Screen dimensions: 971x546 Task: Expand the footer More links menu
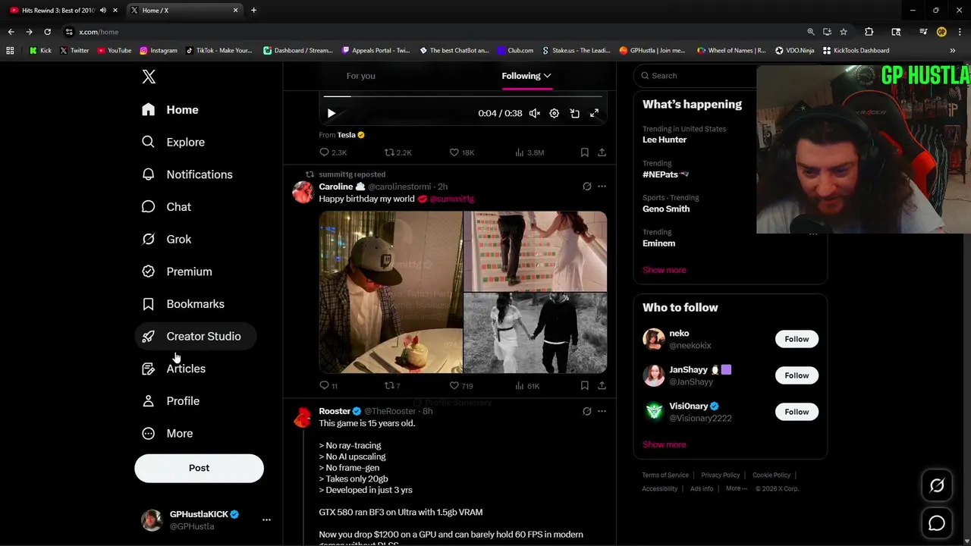coord(737,488)
